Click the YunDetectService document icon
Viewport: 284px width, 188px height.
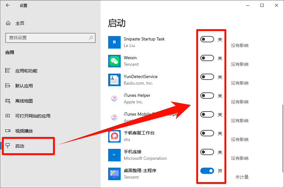[114, 80]
